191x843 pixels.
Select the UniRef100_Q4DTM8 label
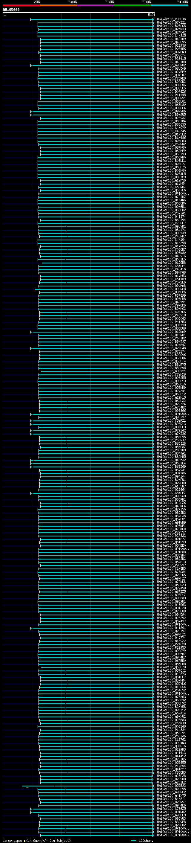[x=171, y=62]
